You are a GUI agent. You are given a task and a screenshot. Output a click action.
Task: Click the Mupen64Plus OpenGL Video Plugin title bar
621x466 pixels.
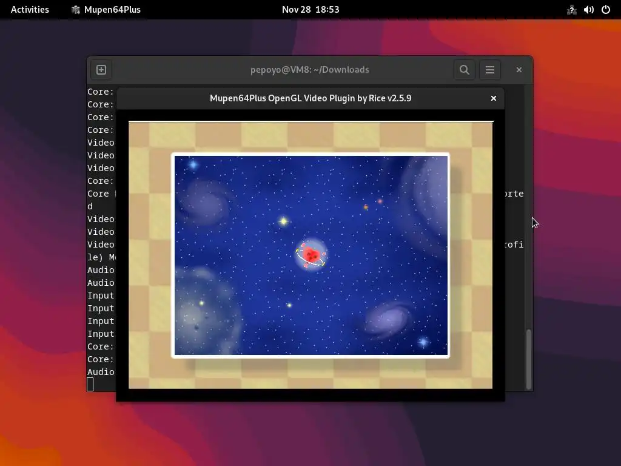(310, 98)
